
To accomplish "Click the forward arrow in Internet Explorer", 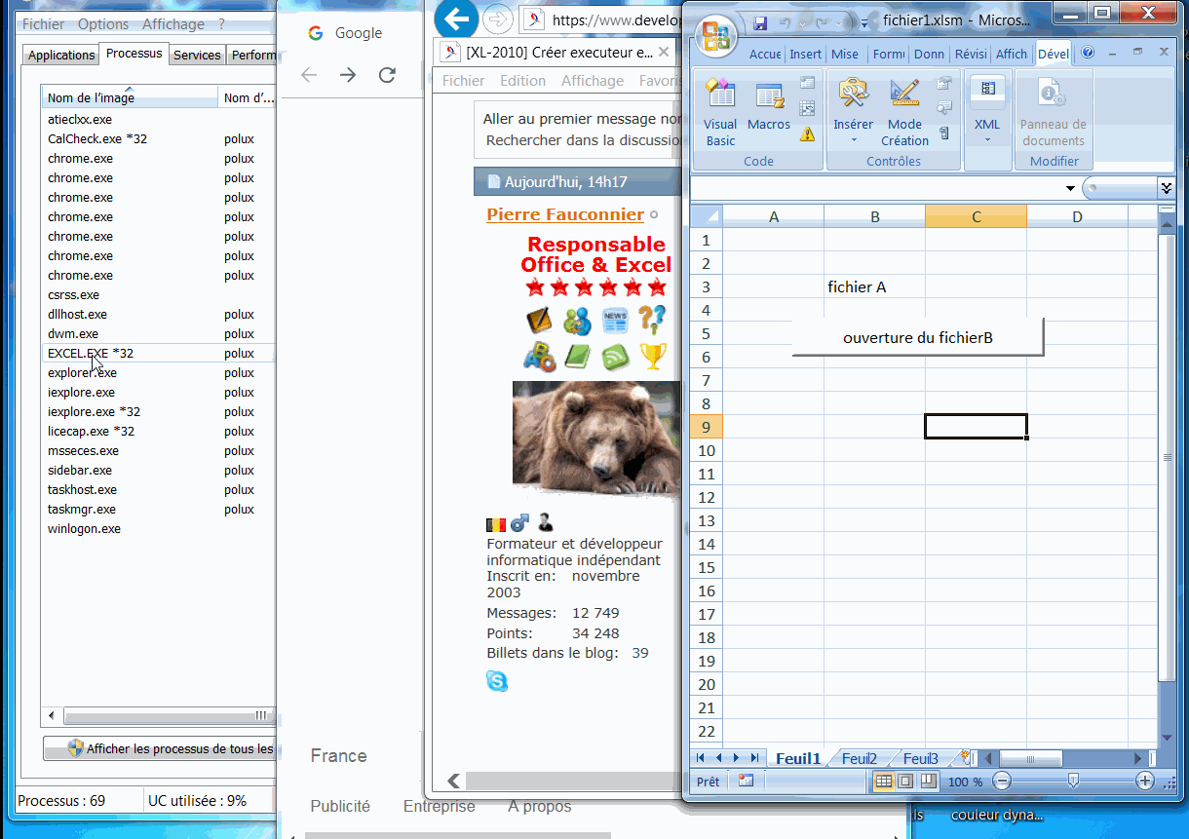I will (497, 19).
